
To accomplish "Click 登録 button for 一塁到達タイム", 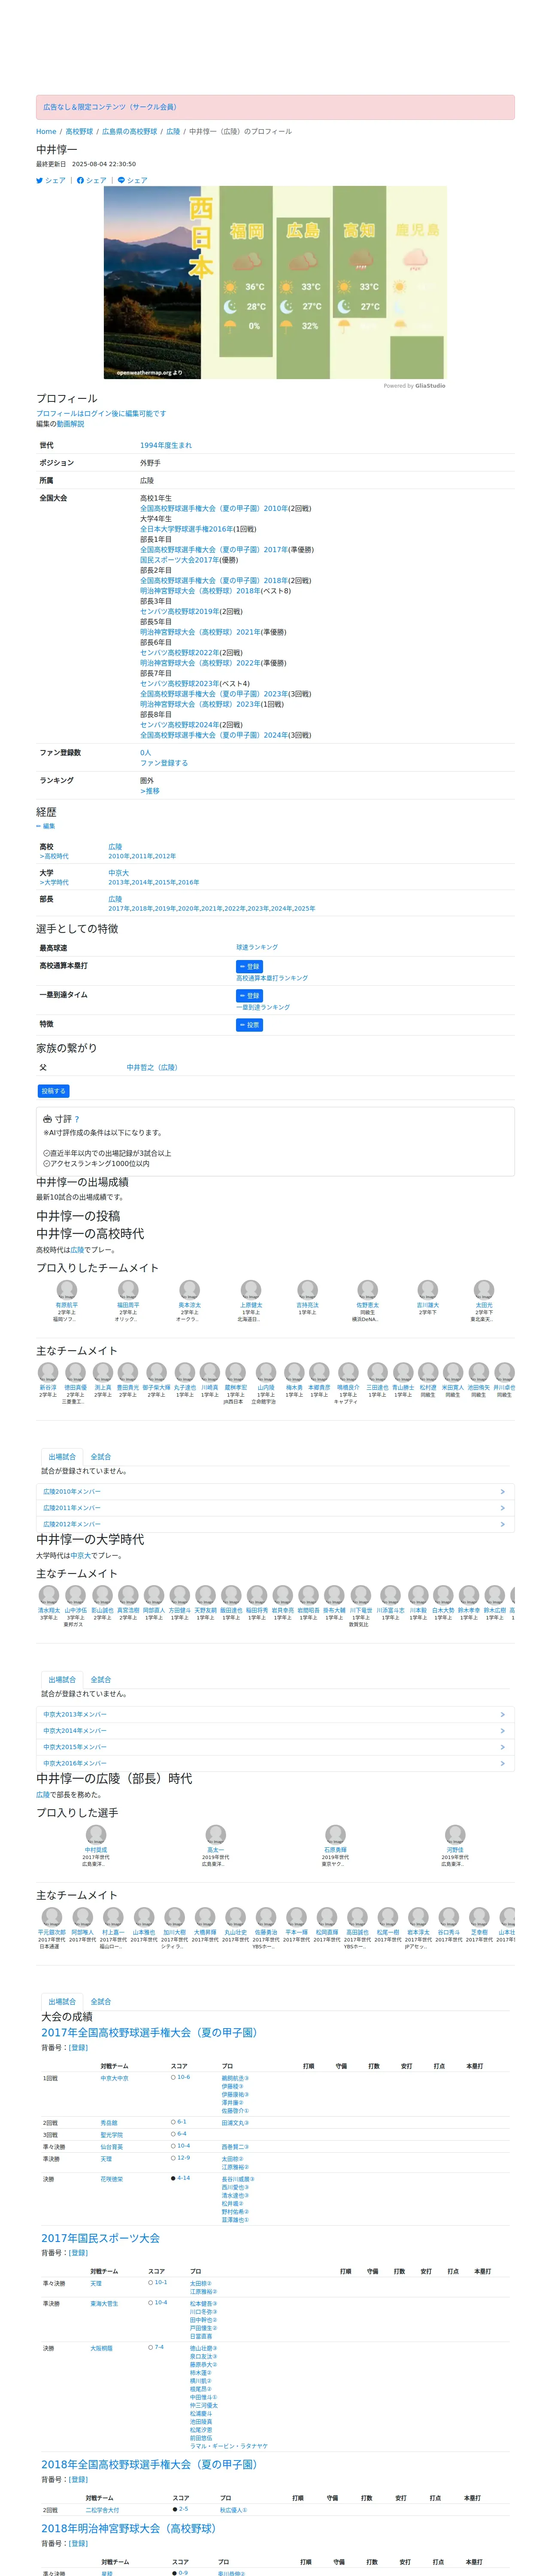I will (249, 996).
